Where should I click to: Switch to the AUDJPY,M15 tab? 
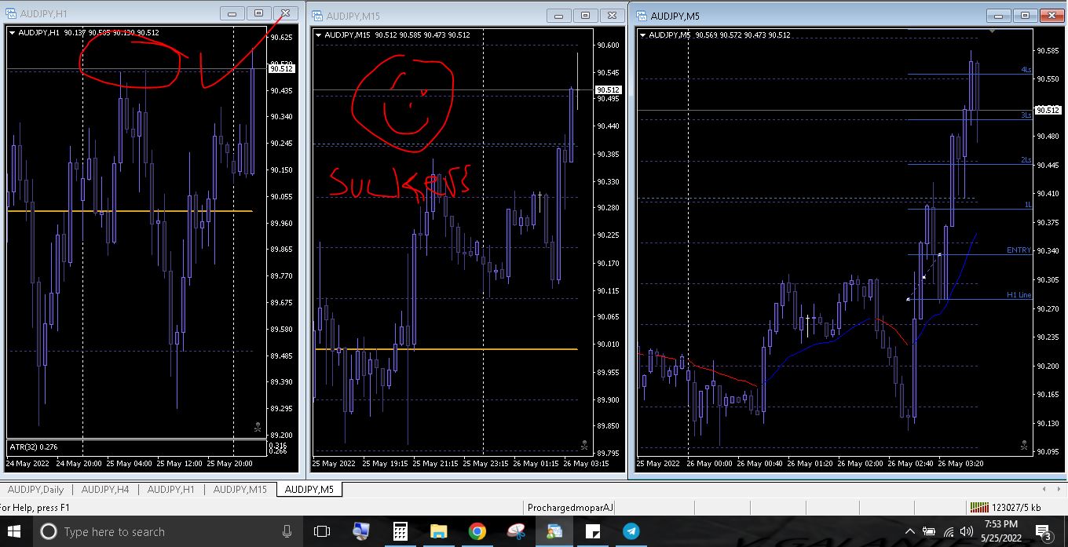point(240,490)
